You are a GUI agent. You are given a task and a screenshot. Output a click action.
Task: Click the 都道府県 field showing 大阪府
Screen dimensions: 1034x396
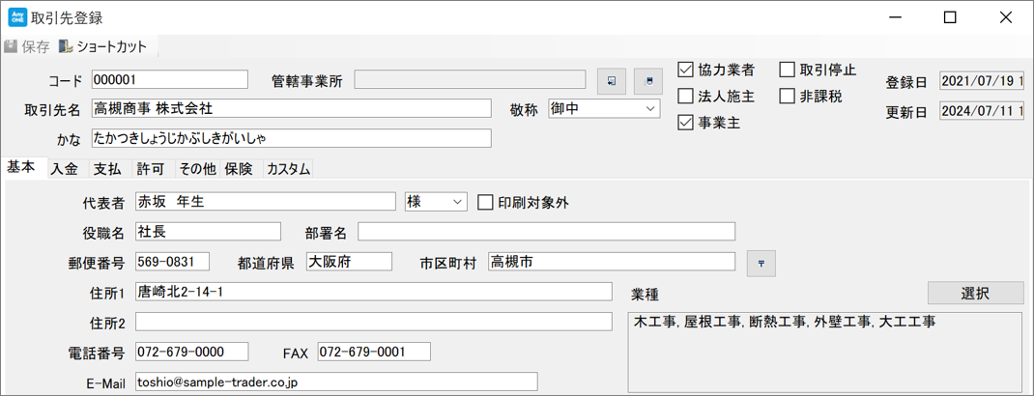(x=349, y=261)
